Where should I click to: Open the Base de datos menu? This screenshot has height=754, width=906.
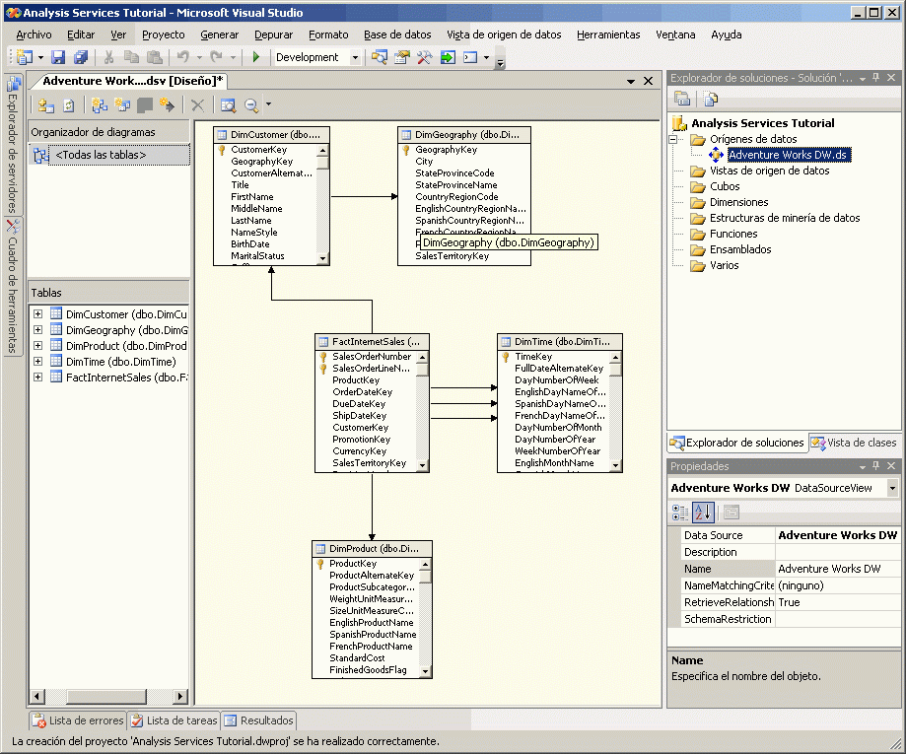pos(397,34)
